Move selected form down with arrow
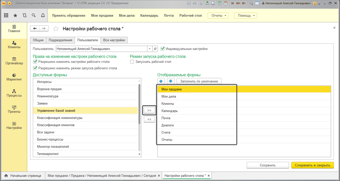Image resolution: width=340 pixels, height=181 pixels. 170,81
